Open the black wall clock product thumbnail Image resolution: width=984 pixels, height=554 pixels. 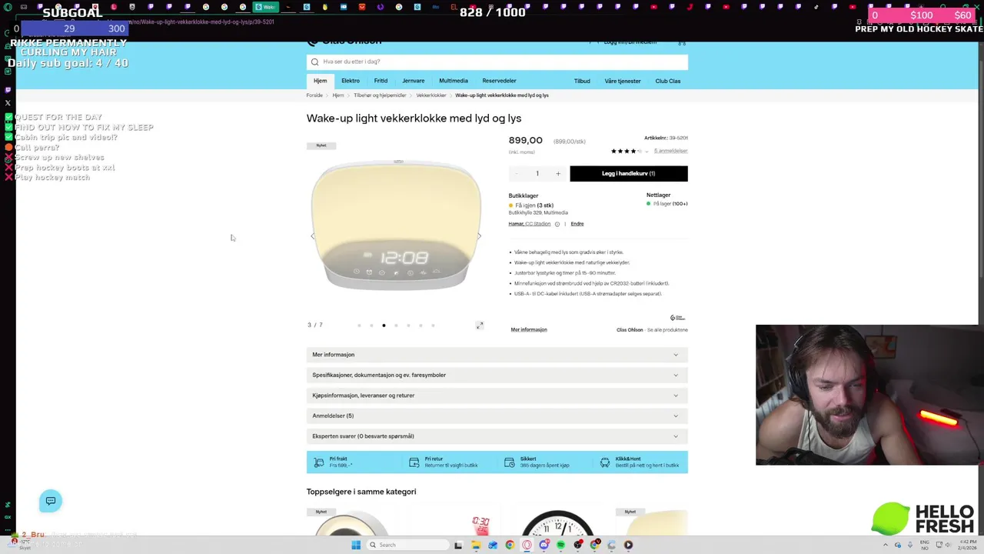pyautogui.click(x=557, y=523)
